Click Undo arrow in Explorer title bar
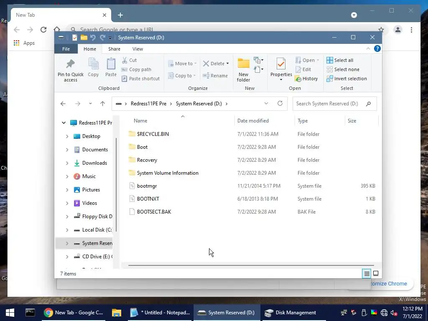The width and height of the screenshot is (428, 321). tap(93, 37)
